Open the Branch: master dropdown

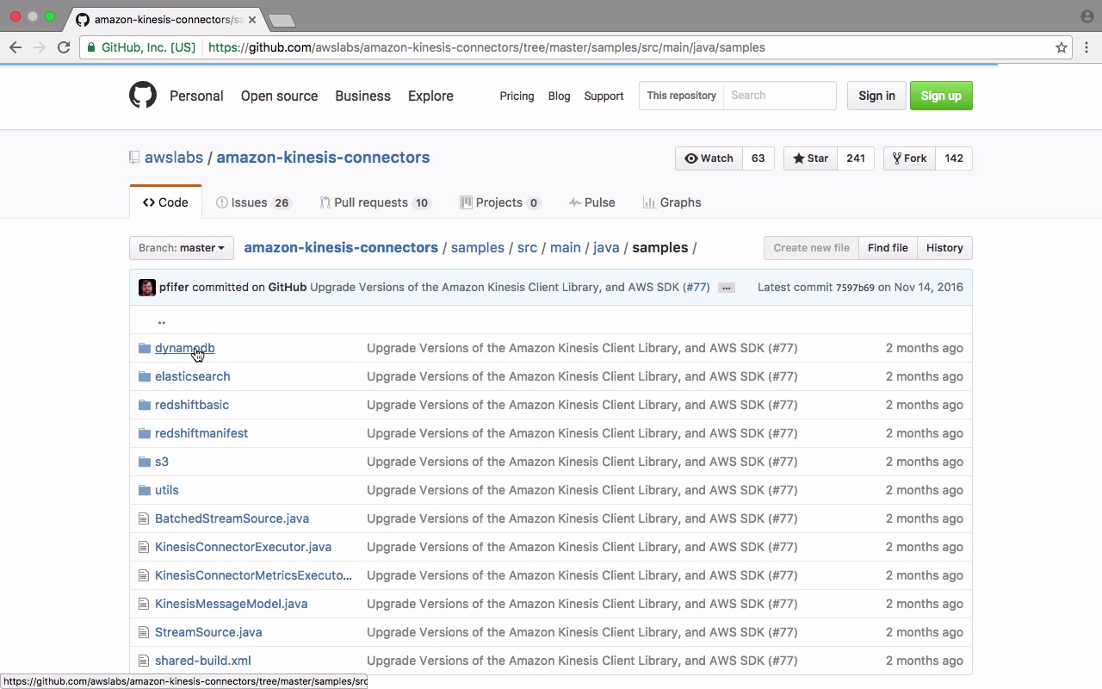(182, 248)
